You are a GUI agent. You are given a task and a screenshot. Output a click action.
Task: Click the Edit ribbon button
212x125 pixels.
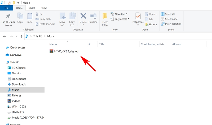click(149, 19)
